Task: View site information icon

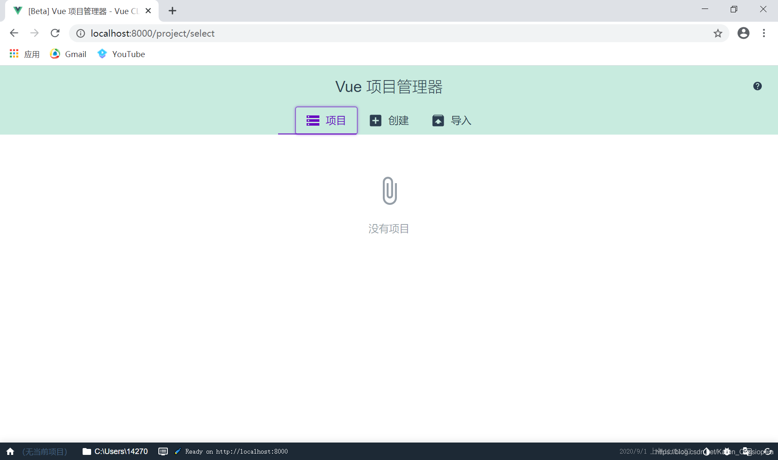Action: (80, 33)
